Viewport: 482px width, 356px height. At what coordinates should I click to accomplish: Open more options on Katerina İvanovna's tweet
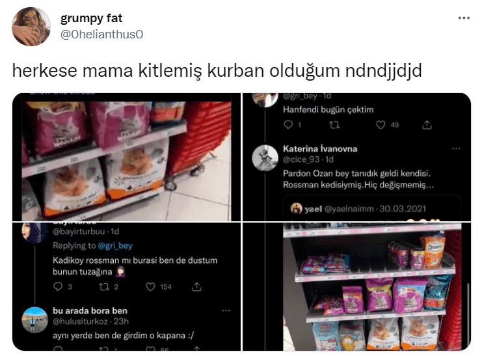[x=456, y=148]
